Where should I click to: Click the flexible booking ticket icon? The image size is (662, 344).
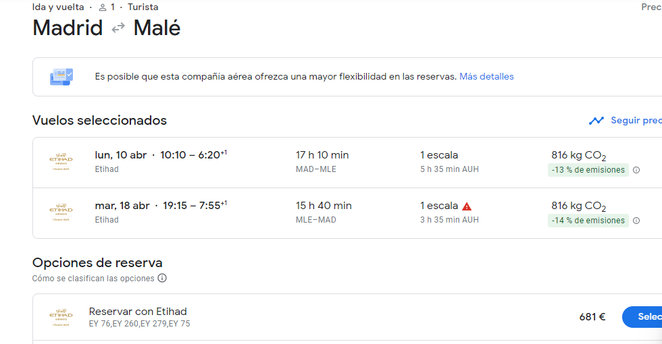pyautogui.click(x=61, y=77)
